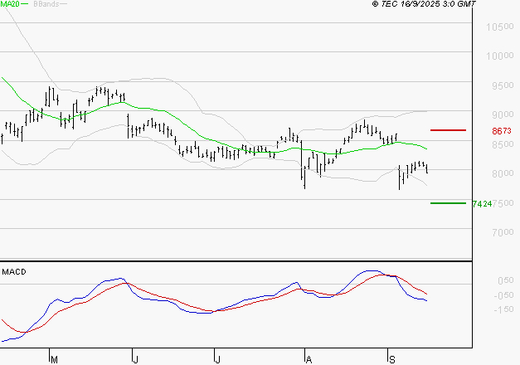520x365 pixels.
Task: Click the 9000 price axis label
Action: click(503, 114)
